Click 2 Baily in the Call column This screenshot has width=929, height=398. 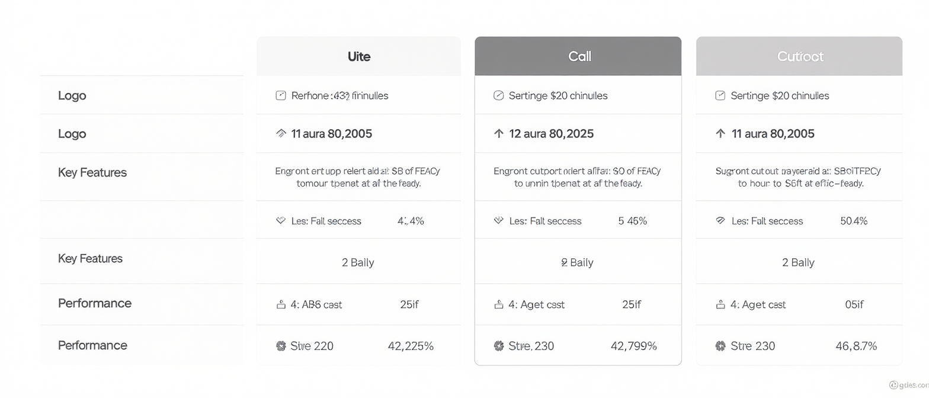[577, 262]
